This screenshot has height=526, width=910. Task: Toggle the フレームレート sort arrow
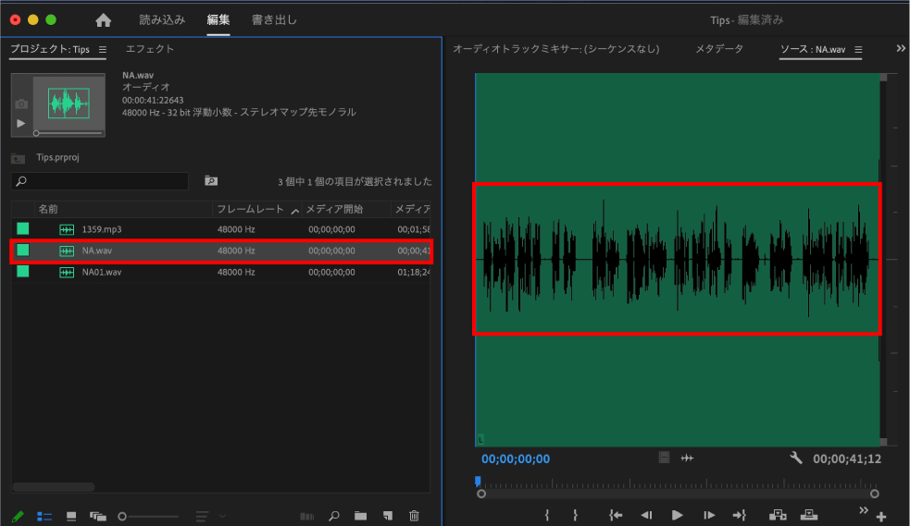pyautogui.click(x=294, y=210)
